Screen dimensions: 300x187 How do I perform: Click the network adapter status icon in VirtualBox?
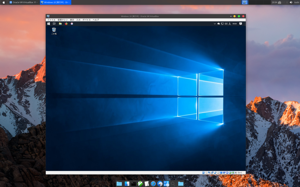pos(212,172)
